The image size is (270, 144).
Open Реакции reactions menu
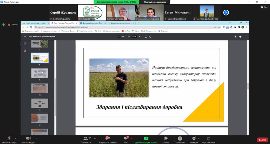pos(194,140)
